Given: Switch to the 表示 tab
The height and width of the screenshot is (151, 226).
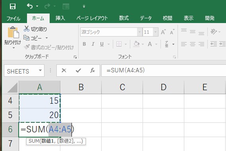Looking at the screenshot, I should click(x=188, y=18).
